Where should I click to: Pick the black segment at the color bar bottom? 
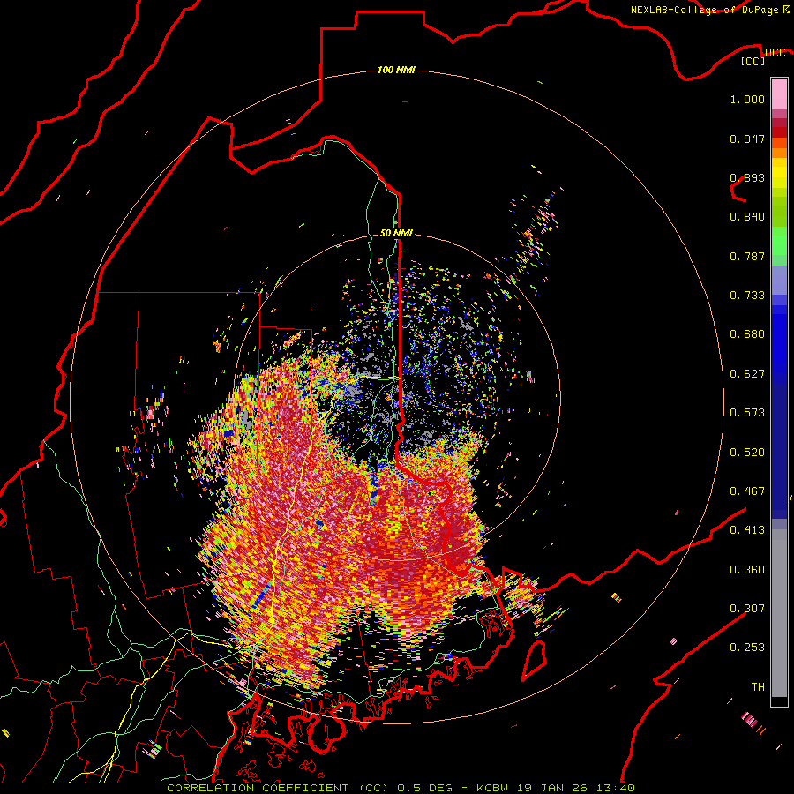[779, 701]
